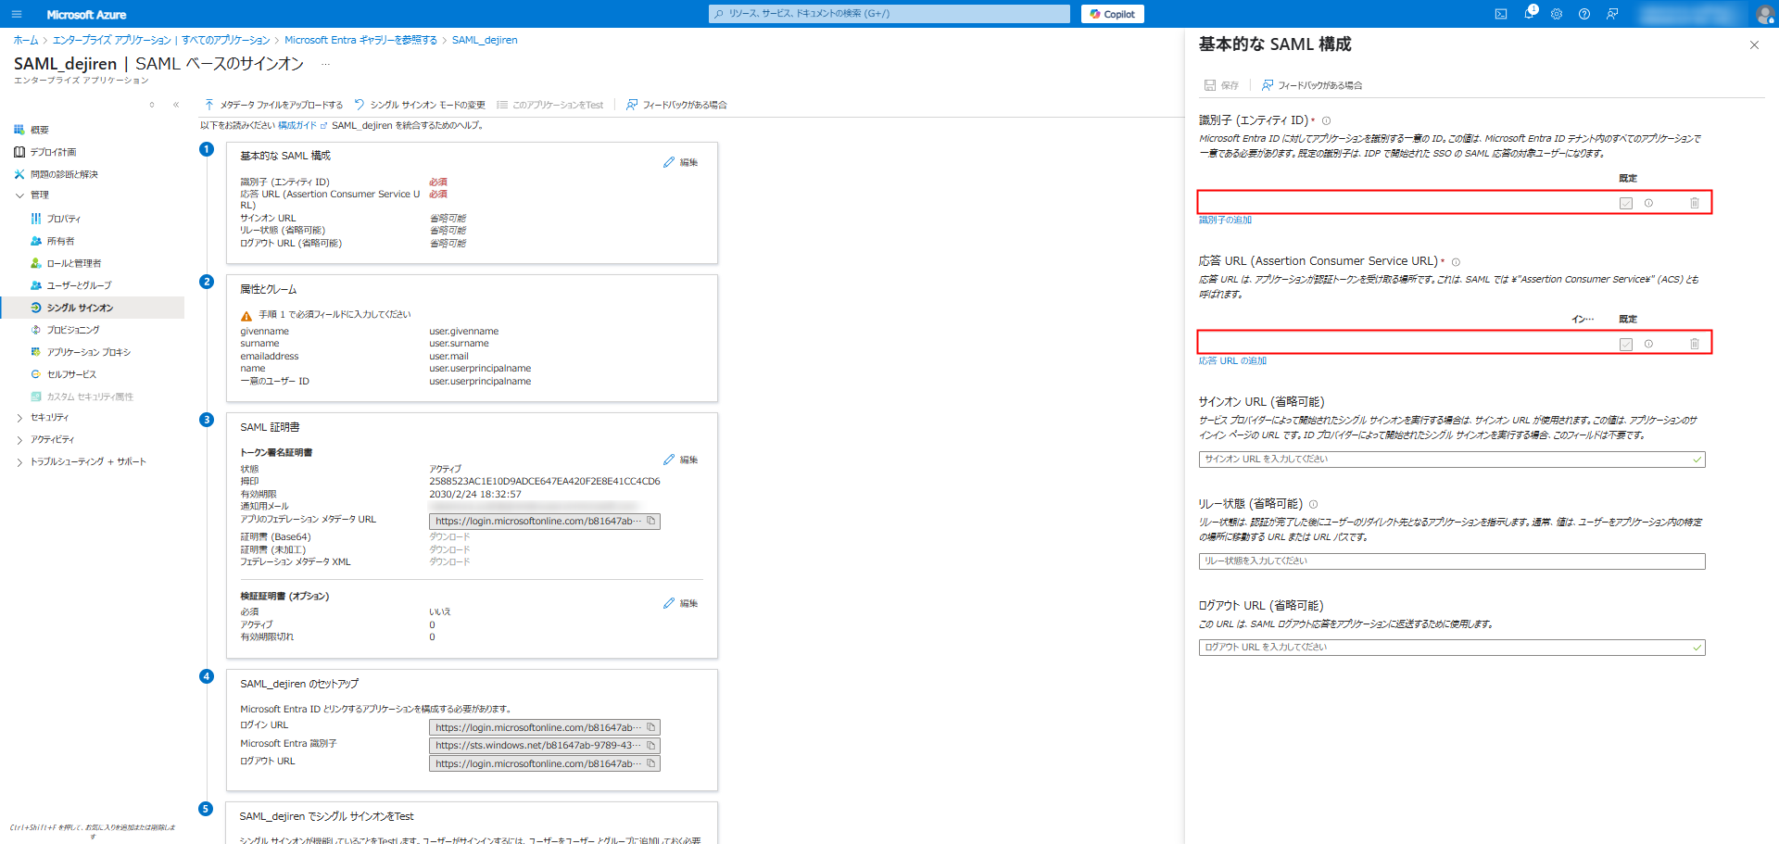1779x844 pixels.
Task: Edit the 検証証明書 (オプション) with the pencil
Action: pos(680,603)
